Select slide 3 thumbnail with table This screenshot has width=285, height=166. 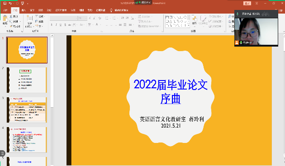click(27, 110)
